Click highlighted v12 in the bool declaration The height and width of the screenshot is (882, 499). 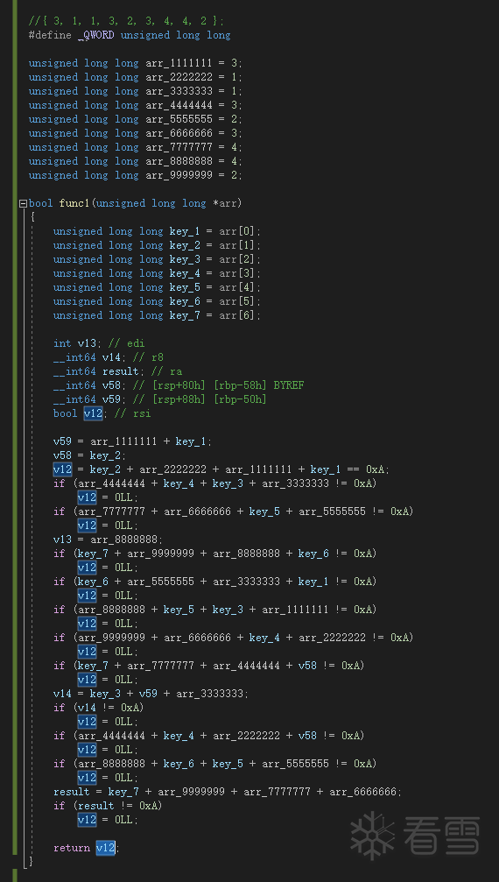[94, 413]
